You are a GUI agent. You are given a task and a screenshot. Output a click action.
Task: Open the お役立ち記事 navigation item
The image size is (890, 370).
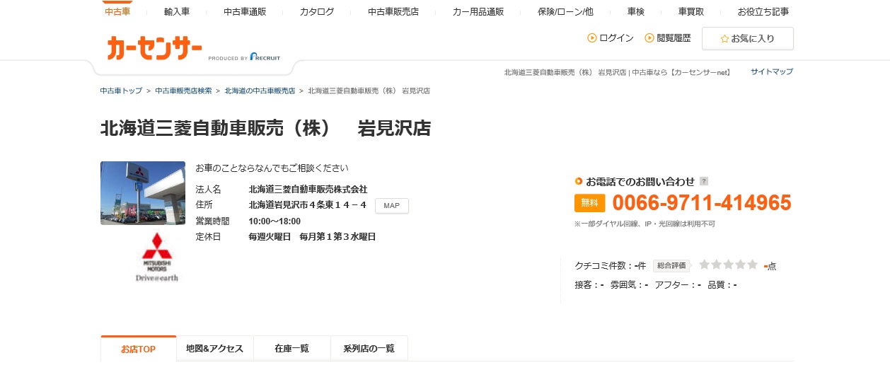(763, 11)
